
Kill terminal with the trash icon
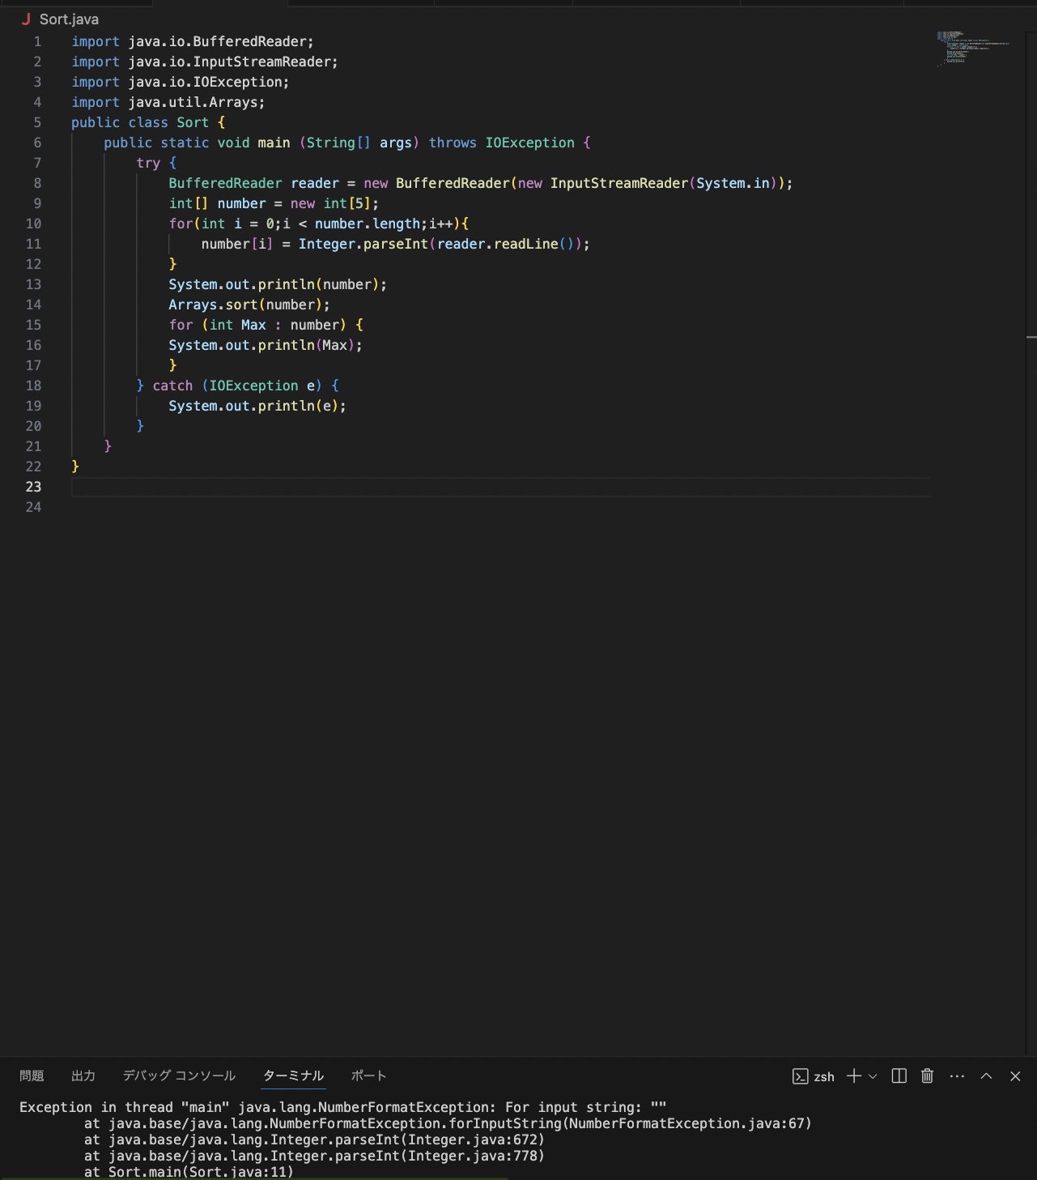pyautogui.click(x=927, y=1076)
